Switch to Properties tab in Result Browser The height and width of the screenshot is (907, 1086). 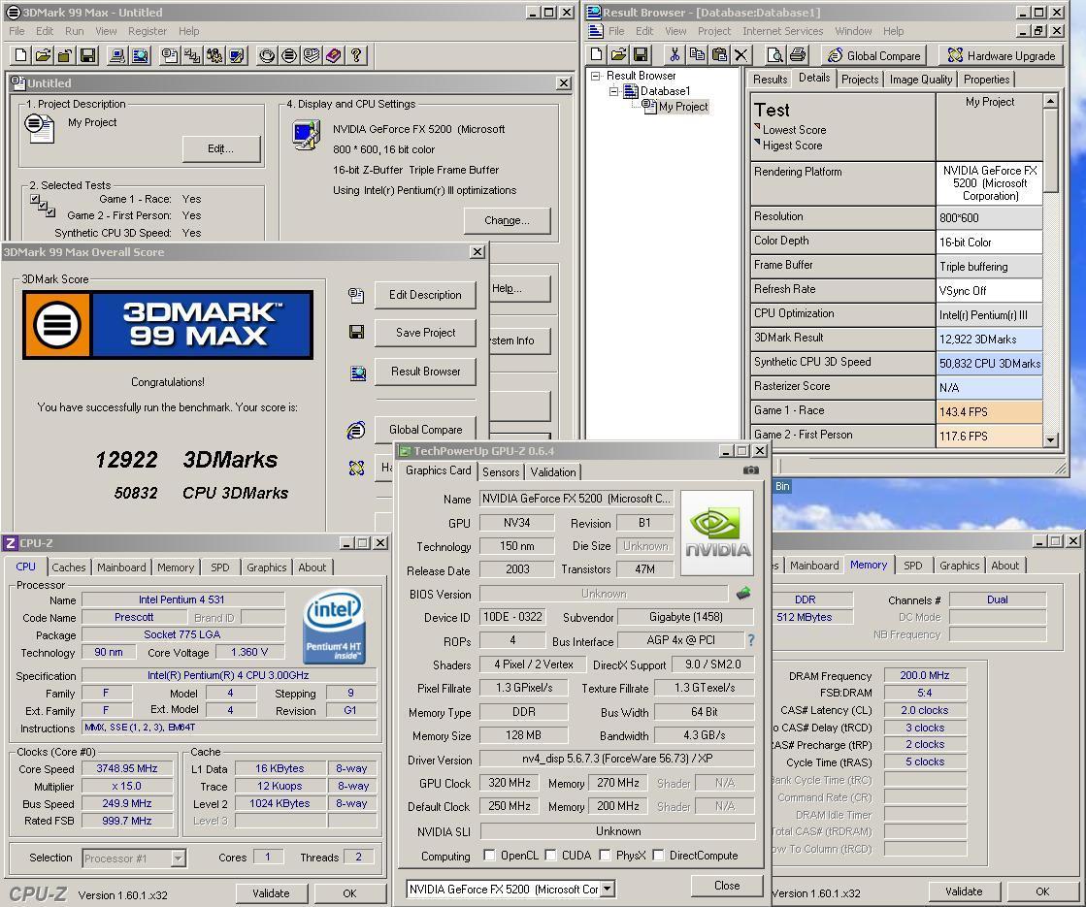point(986,79)
